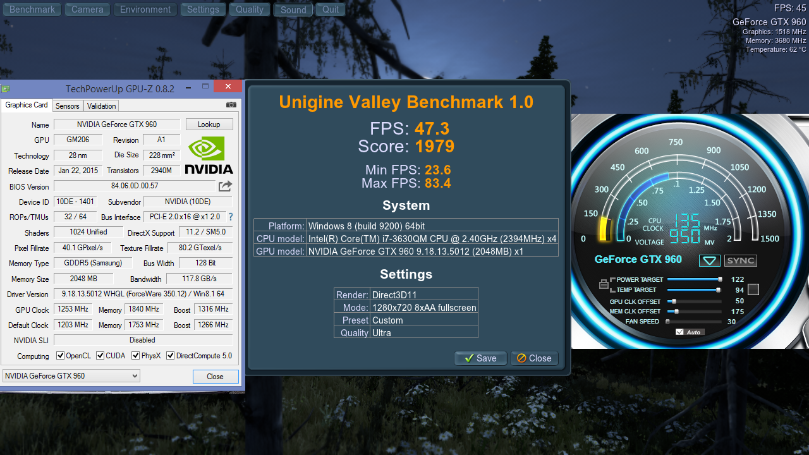Click the GPU Name field in GPU-Z

pyautogui.click(x=116, y=124)
